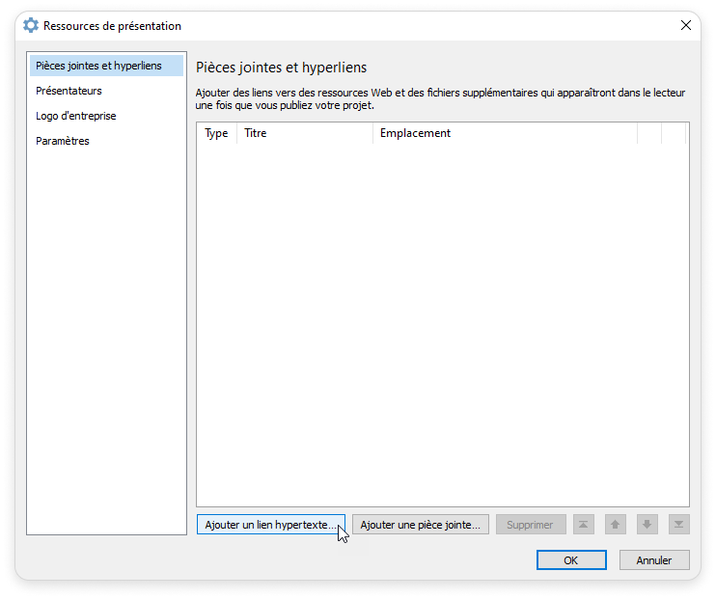716x599 pixels.
Task: Sort by the Type column header
Action: click(x=216, y=133)
